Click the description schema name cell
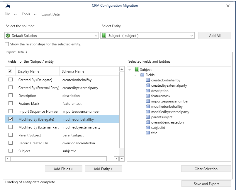 [71, 96]
